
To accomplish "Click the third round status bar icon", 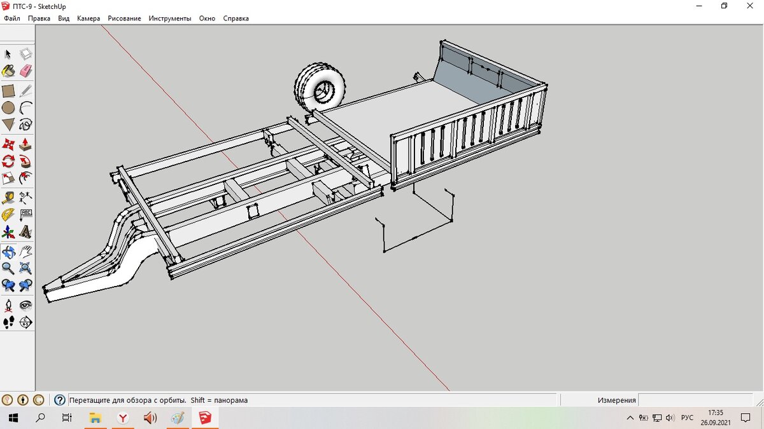I will point(38,400).
